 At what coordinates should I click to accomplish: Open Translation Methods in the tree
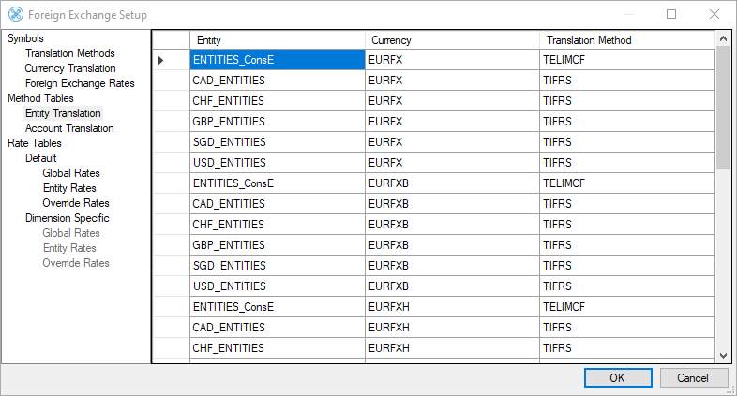69,53
